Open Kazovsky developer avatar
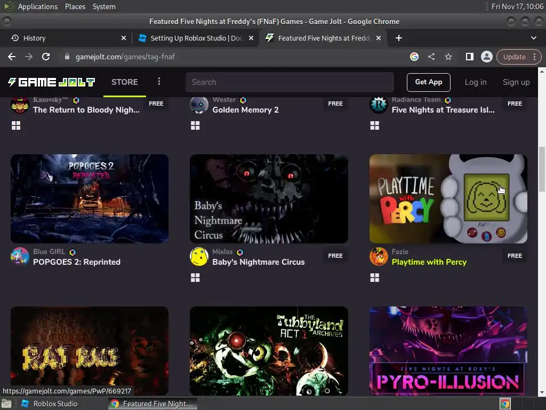Image resolution: width=546 pixels, height=410 pixels. [20, 105]
